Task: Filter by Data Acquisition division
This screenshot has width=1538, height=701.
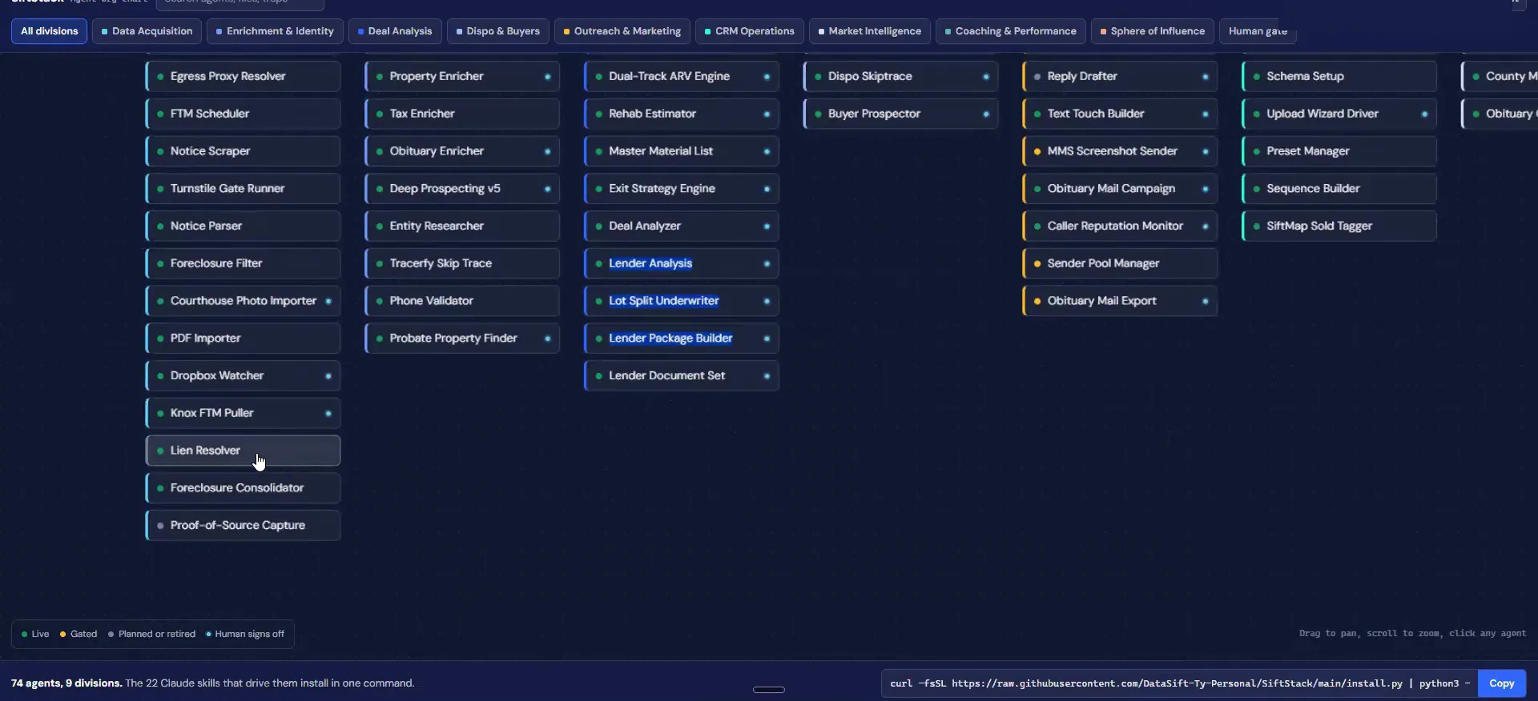Action: tap(147, 31)
